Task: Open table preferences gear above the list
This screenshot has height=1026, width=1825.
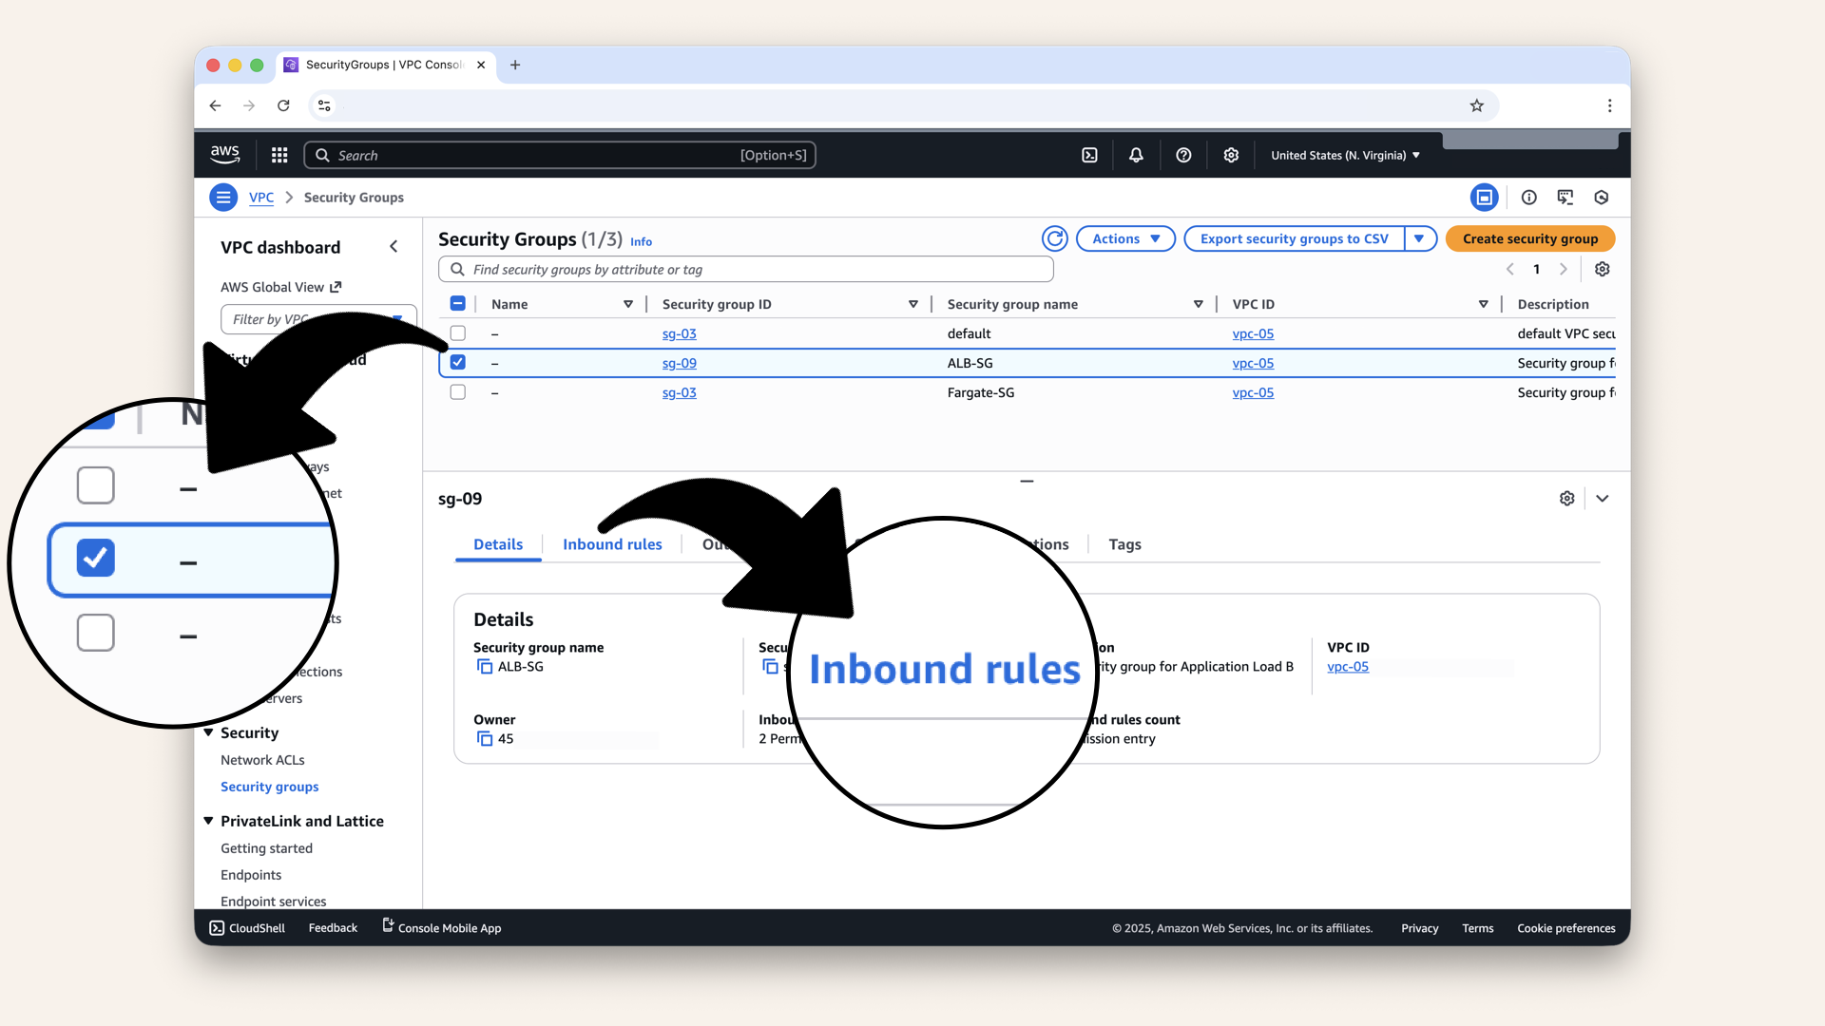Action: [x=1602, y=269]
